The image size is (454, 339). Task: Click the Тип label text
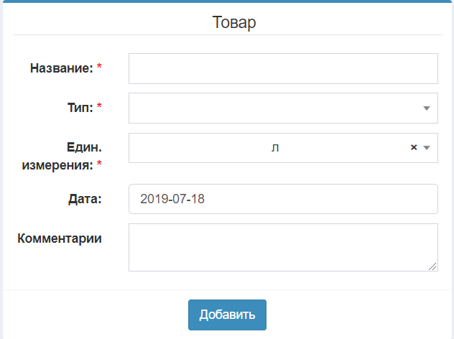(x=80, y=108)
